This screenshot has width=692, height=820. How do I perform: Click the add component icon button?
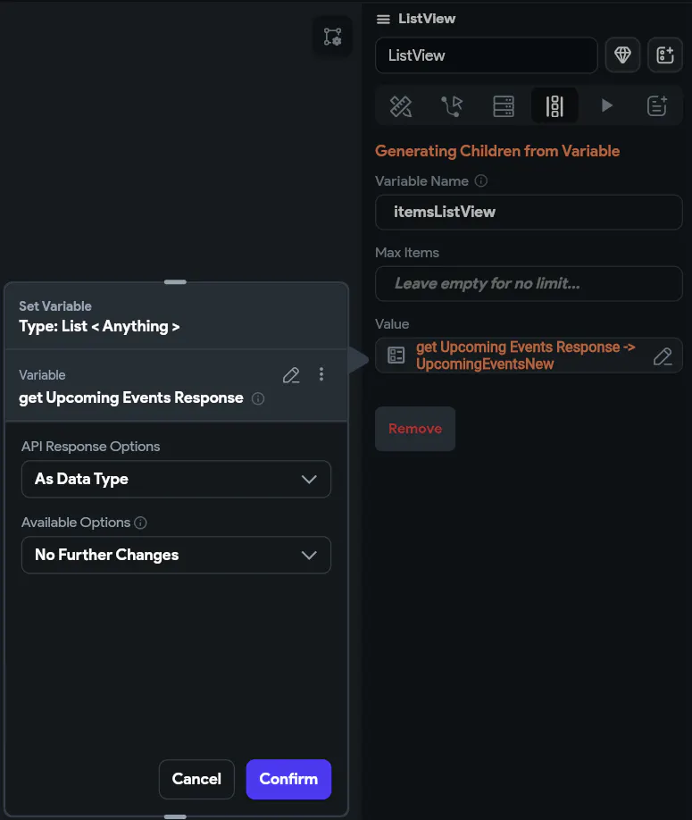[664, 55]
